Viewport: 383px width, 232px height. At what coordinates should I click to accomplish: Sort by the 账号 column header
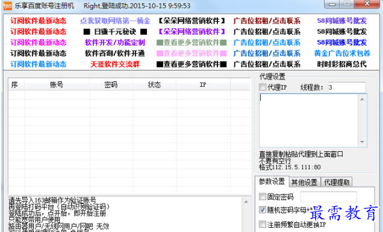(57, 84)
